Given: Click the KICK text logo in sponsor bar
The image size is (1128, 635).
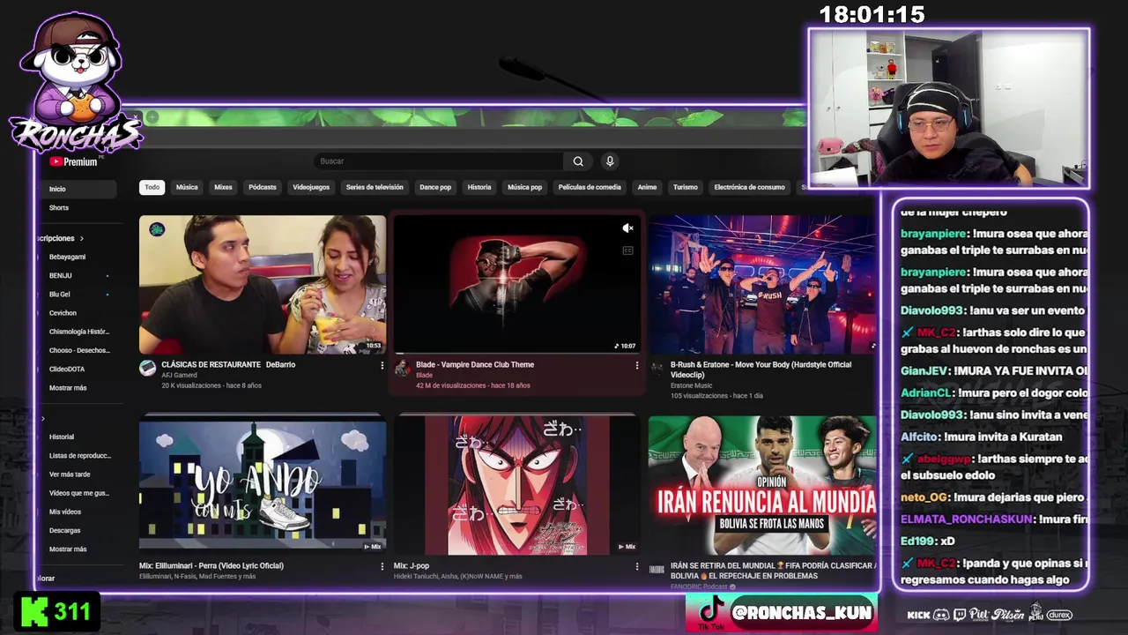Looking at the screenshot, I should (918, 615).
